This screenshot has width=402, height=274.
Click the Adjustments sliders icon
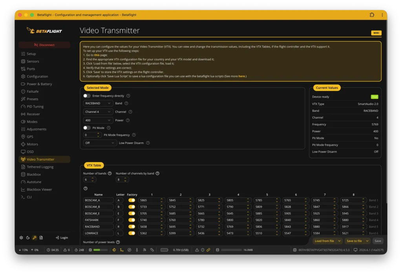pyautogui.click(x=23, y=129)
